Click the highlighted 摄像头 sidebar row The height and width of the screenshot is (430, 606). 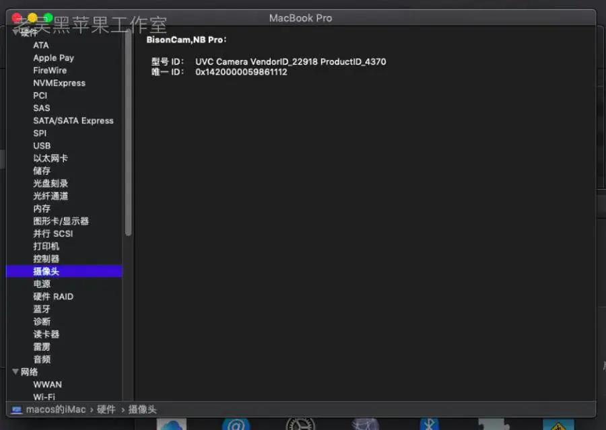pos(64,271)
